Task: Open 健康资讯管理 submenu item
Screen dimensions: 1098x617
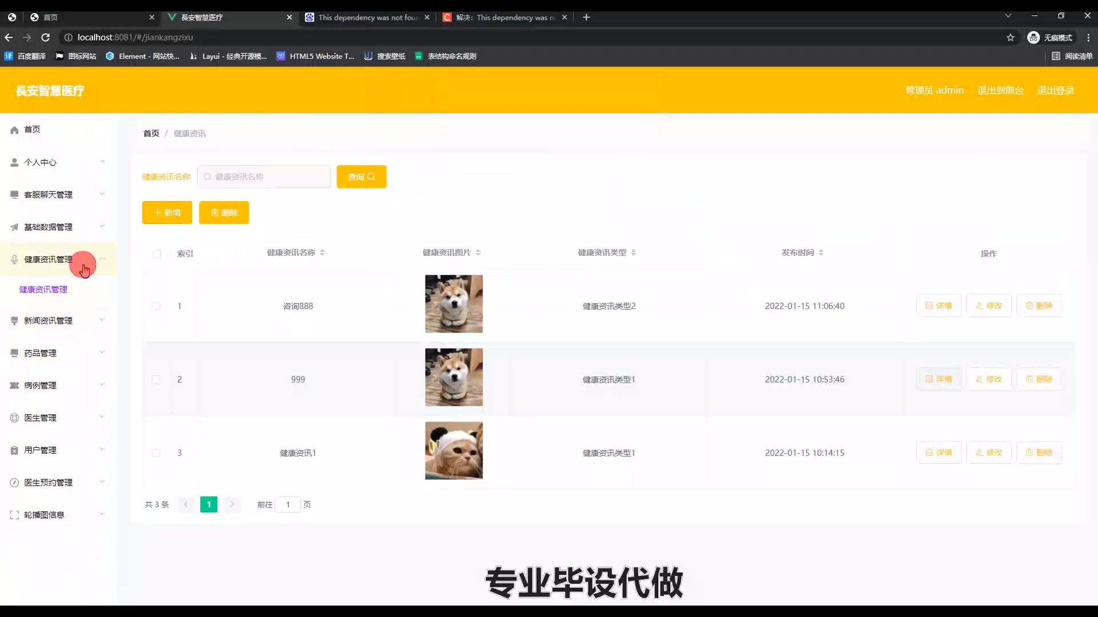Action: tap(43, 290)
